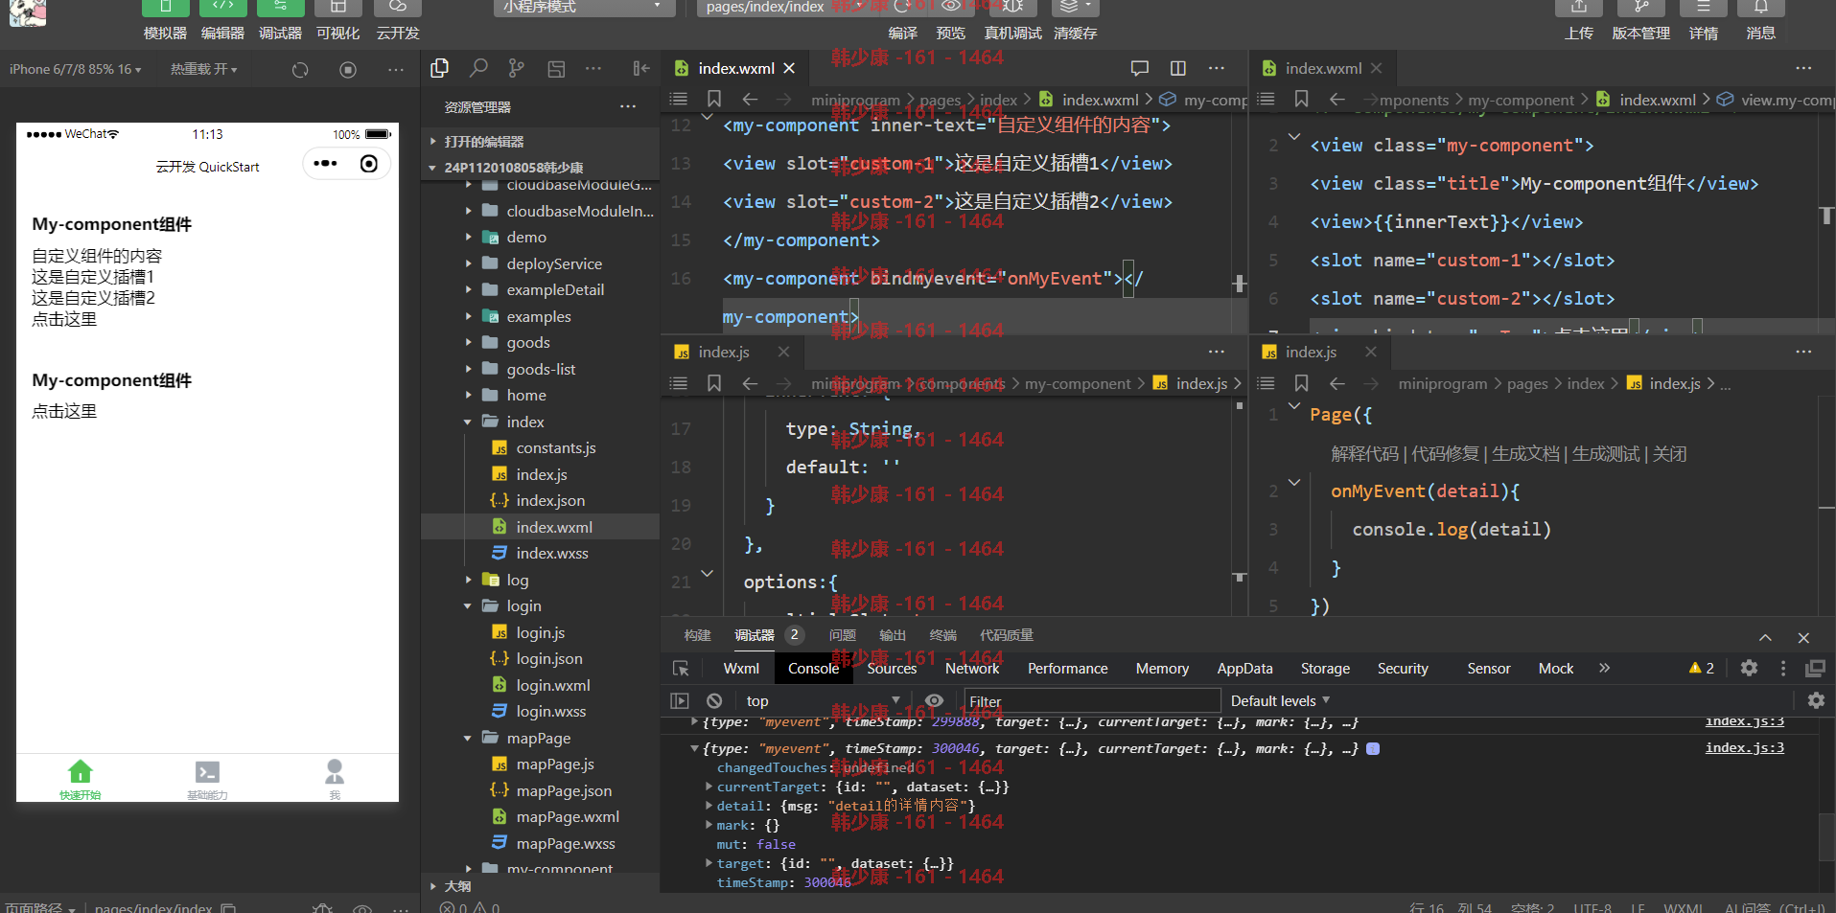Image resolution: width=1836 pixels, height=913 pixels.
Task: Click the 代码修复 code lens link
Action: point(1445,453)
